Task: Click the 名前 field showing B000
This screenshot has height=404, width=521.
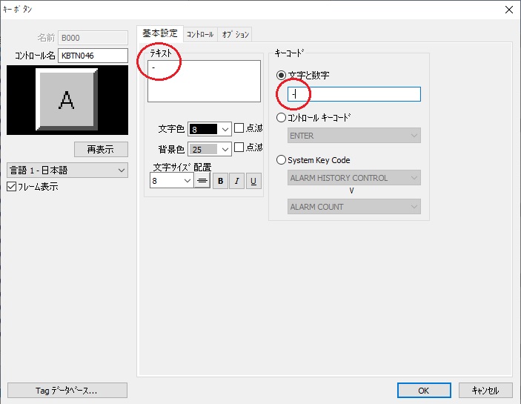Action: 93,38
